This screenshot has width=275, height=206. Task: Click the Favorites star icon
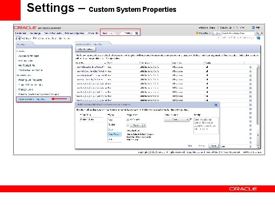coord(197,33)
